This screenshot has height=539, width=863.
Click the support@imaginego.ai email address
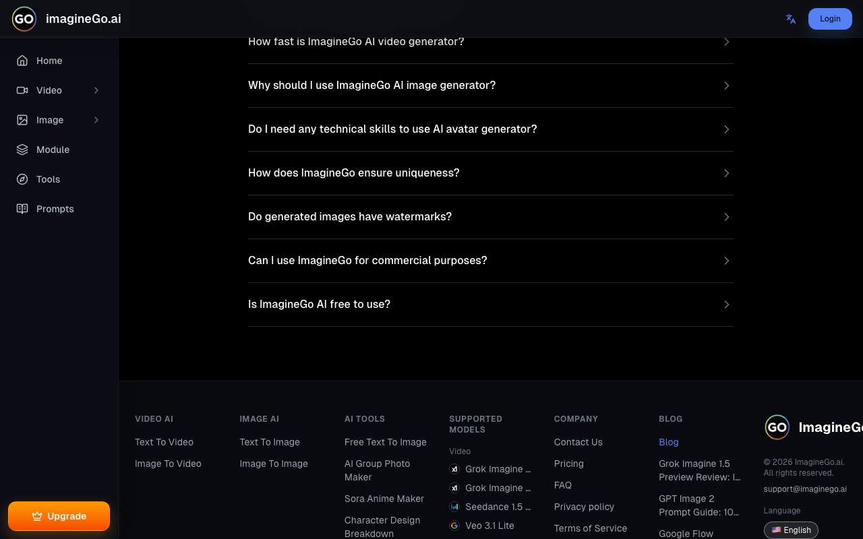click(x=805, y=489)
